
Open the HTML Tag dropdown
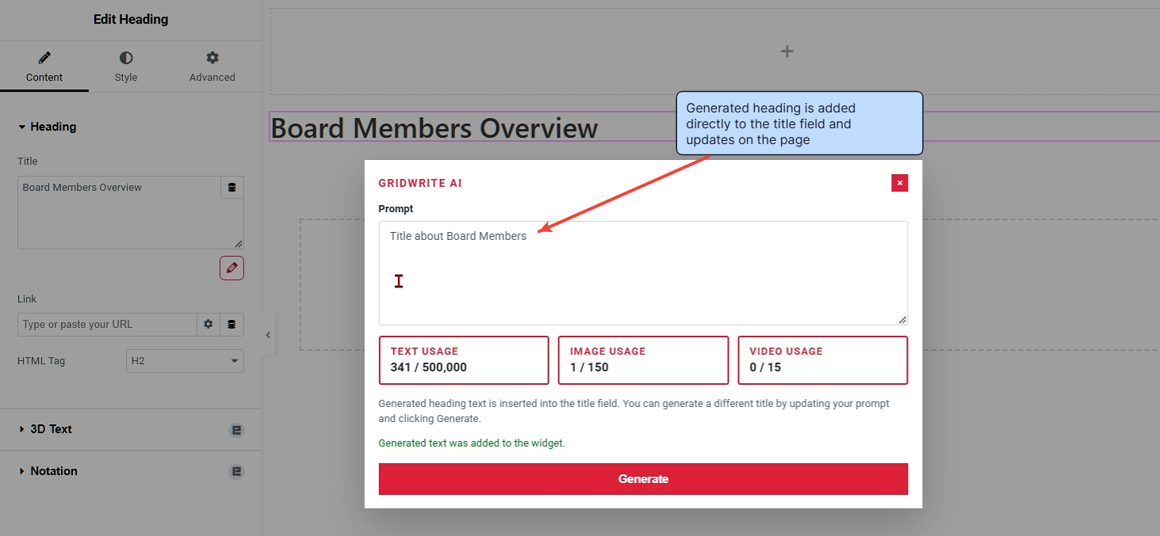coord(185,361)
